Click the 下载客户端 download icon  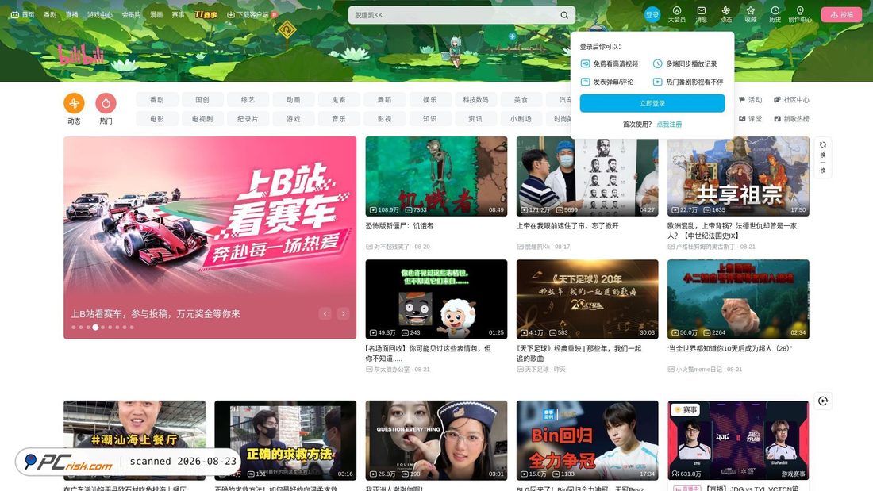230,15
